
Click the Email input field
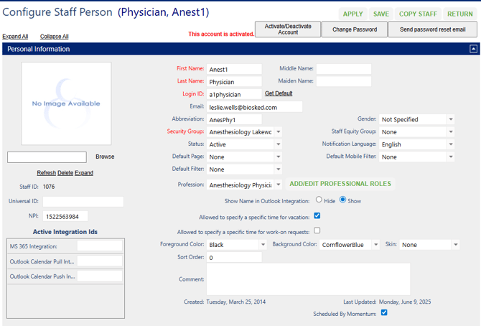pyautogui.click(x=254, y=107)
